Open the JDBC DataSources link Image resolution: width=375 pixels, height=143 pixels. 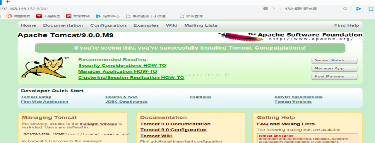click(126, 102)
